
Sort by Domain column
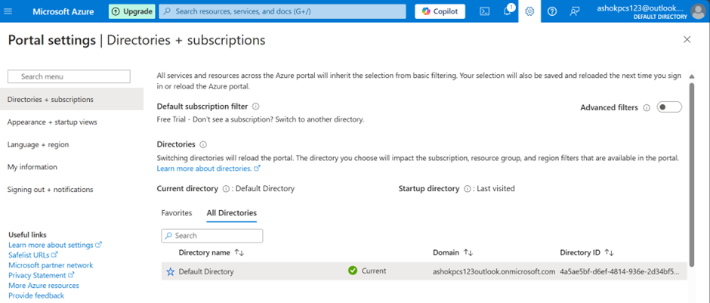(x=468, y=252)
